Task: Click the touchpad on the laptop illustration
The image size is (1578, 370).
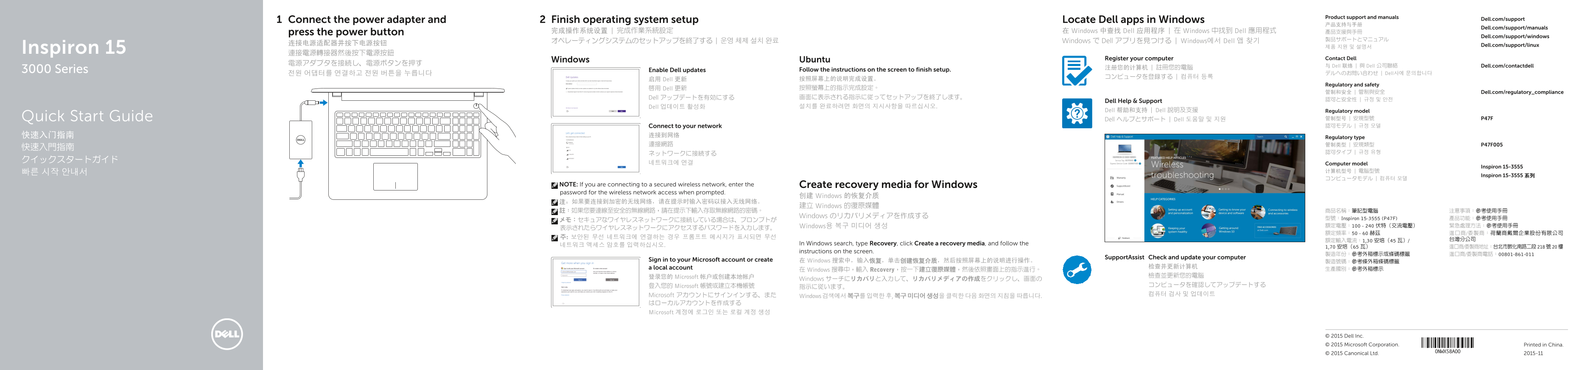Action: [395, 177]
